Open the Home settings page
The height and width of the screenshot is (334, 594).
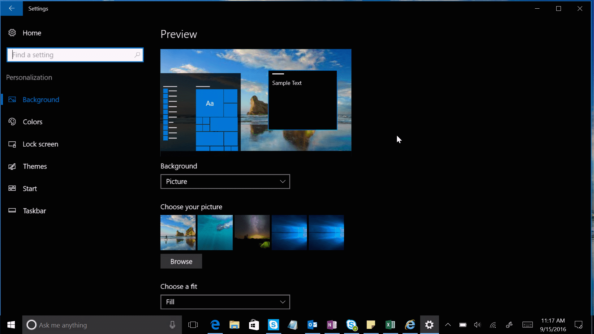point(32,32)
